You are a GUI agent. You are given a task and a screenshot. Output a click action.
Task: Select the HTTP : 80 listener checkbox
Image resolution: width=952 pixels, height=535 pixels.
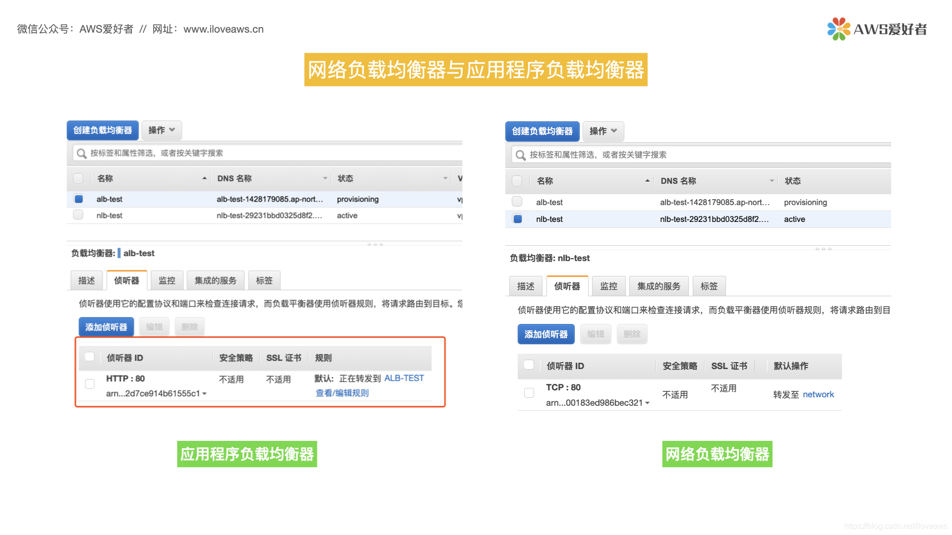pyautogui.click(x=90, y=384)
